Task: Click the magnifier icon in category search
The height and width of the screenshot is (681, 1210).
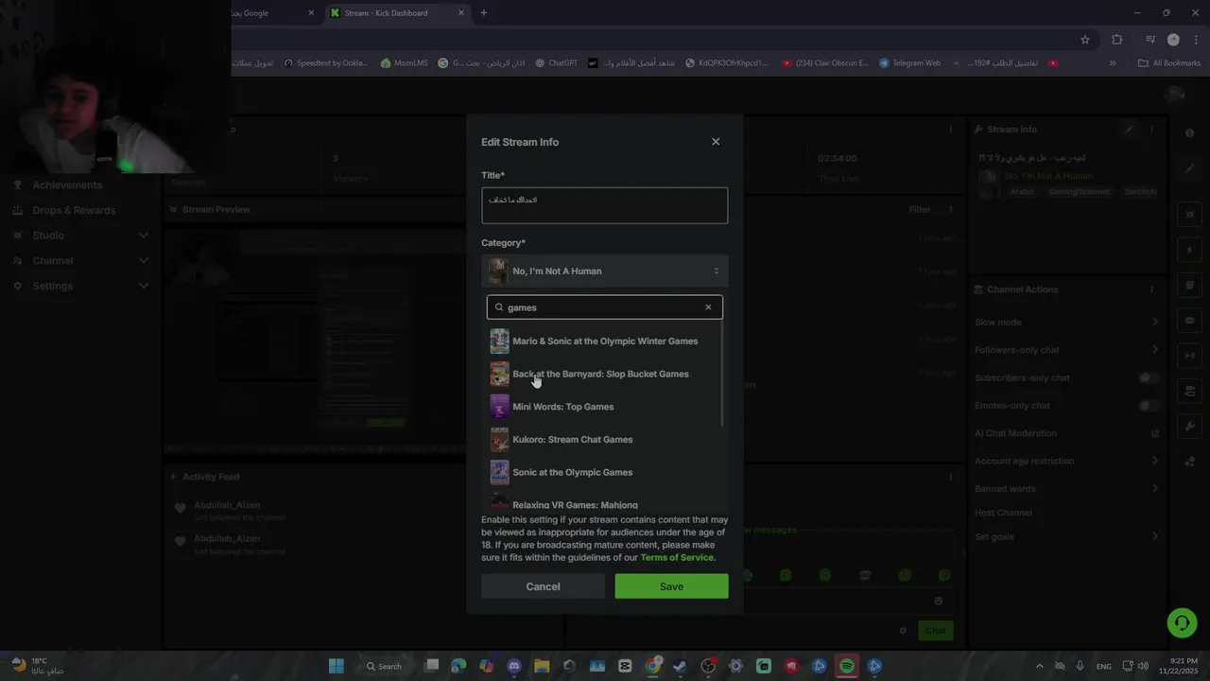Action: click(x=499, y=307)
